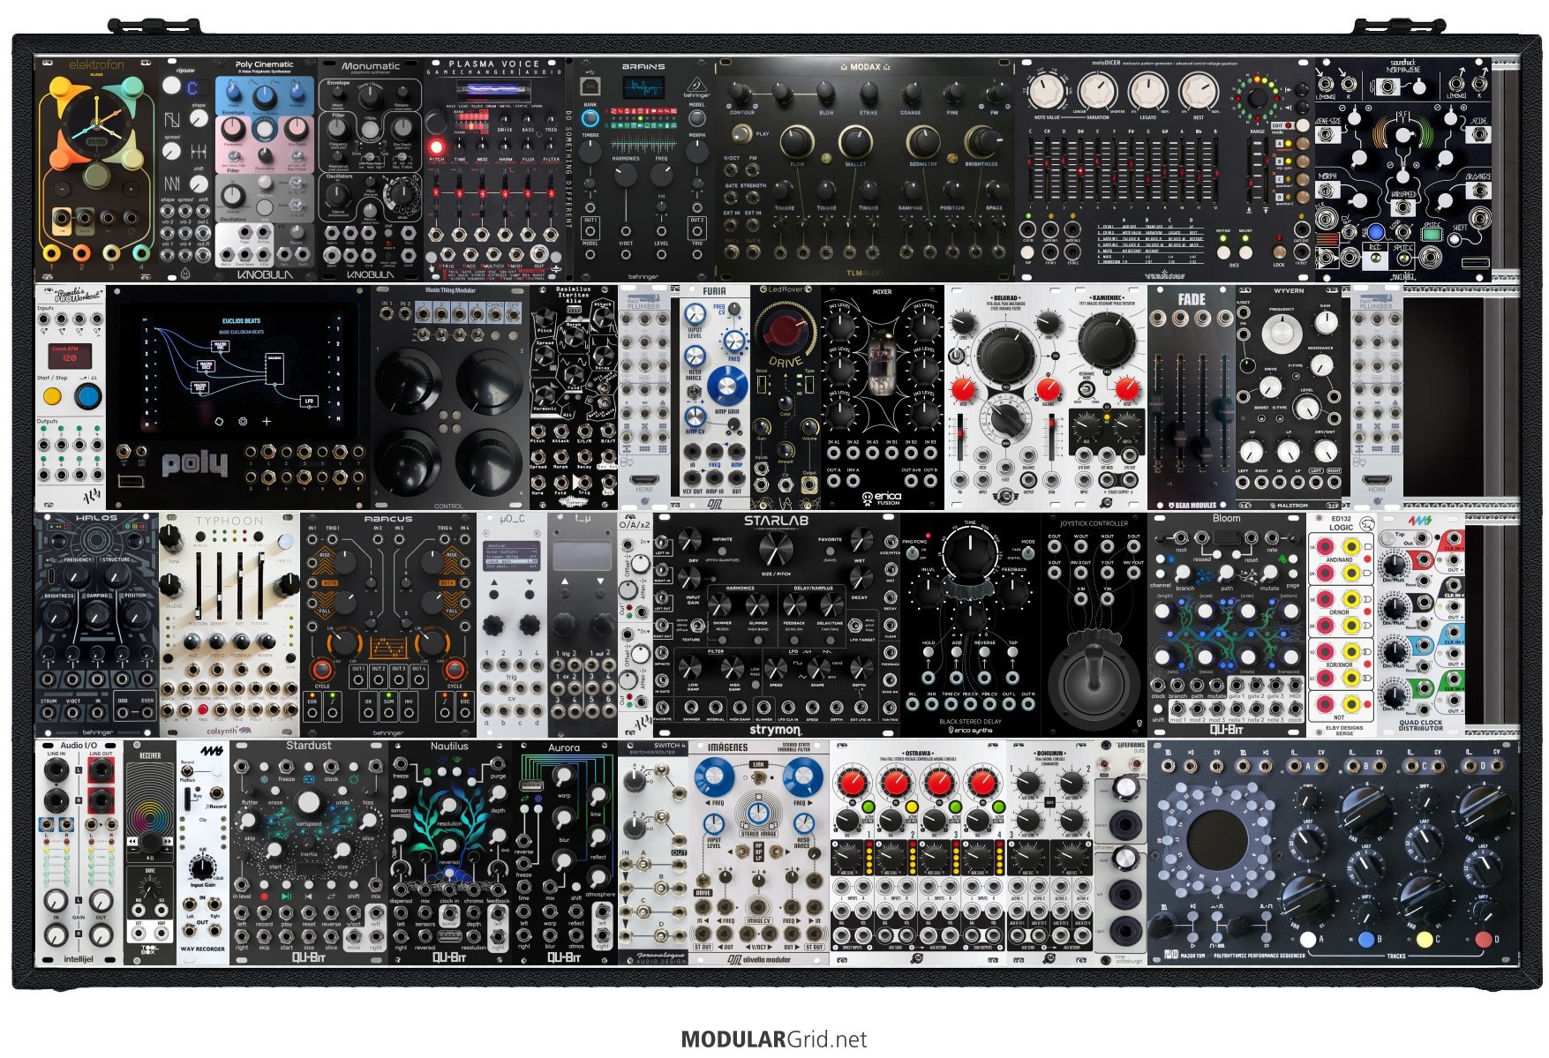Image resolution: width=1549 pixels, height=1058 pixels.
Task: Click the large blue knob on Furia
Action: [727, 386]
